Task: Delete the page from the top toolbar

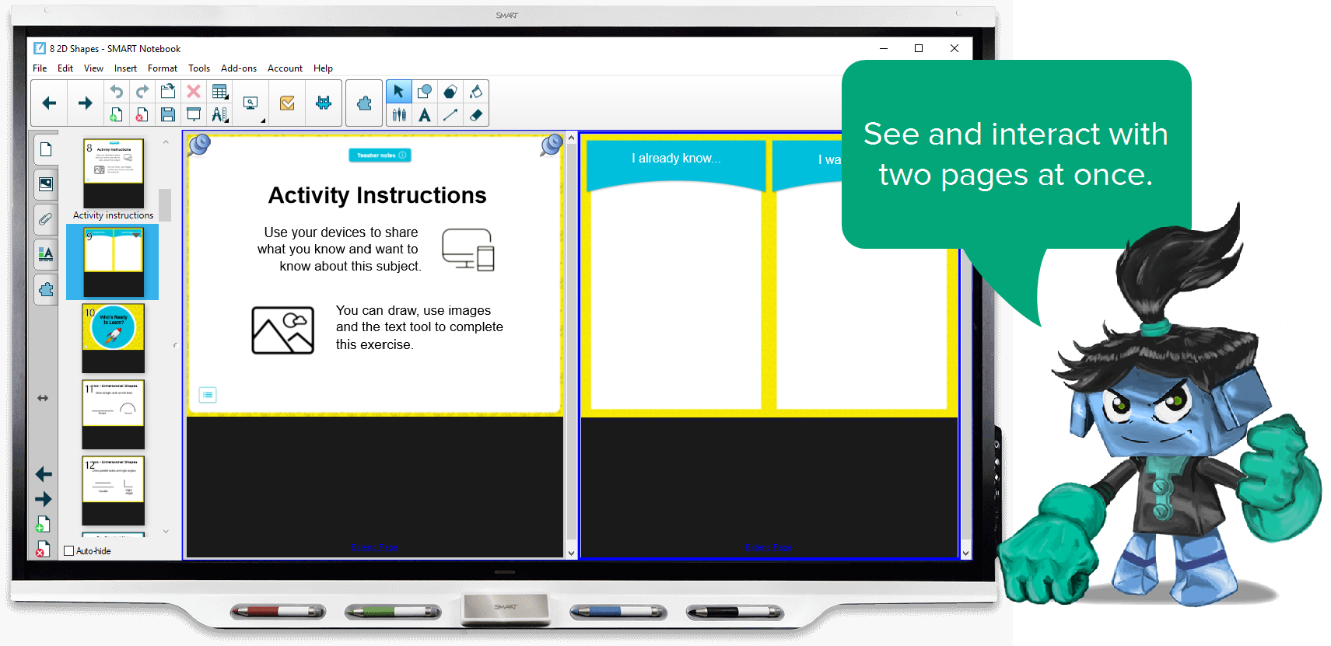Action: point(142,115)
